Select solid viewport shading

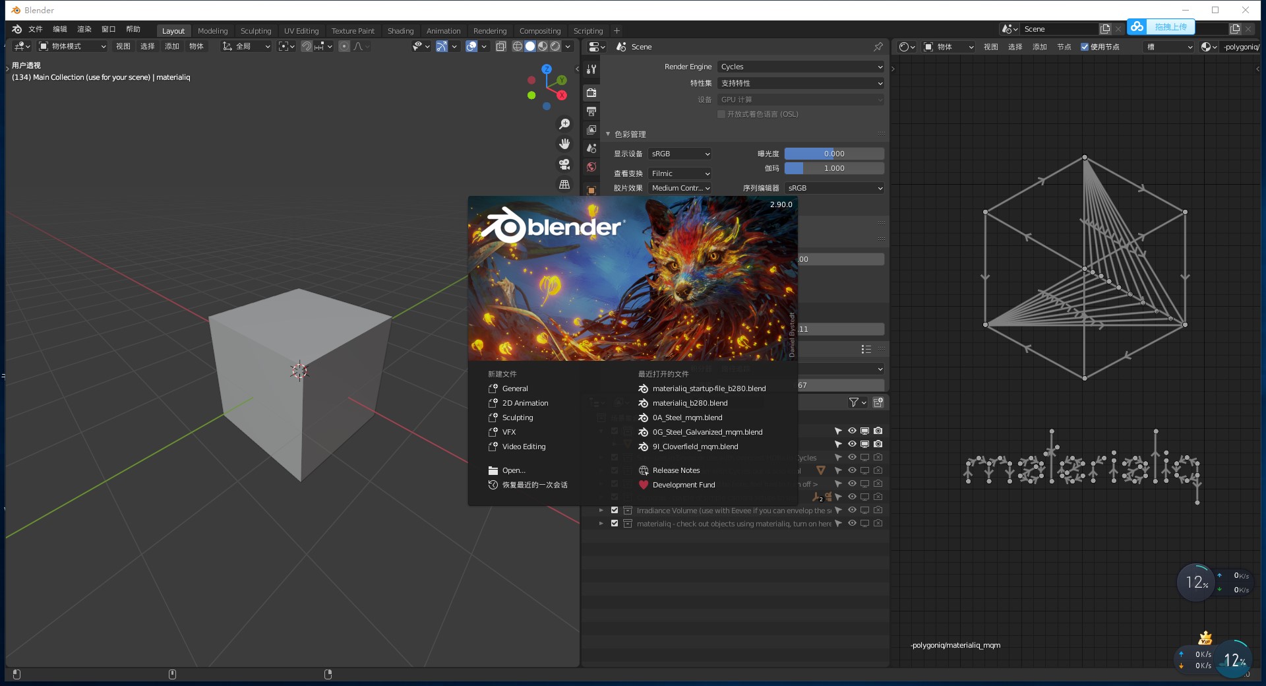point(530,46)
